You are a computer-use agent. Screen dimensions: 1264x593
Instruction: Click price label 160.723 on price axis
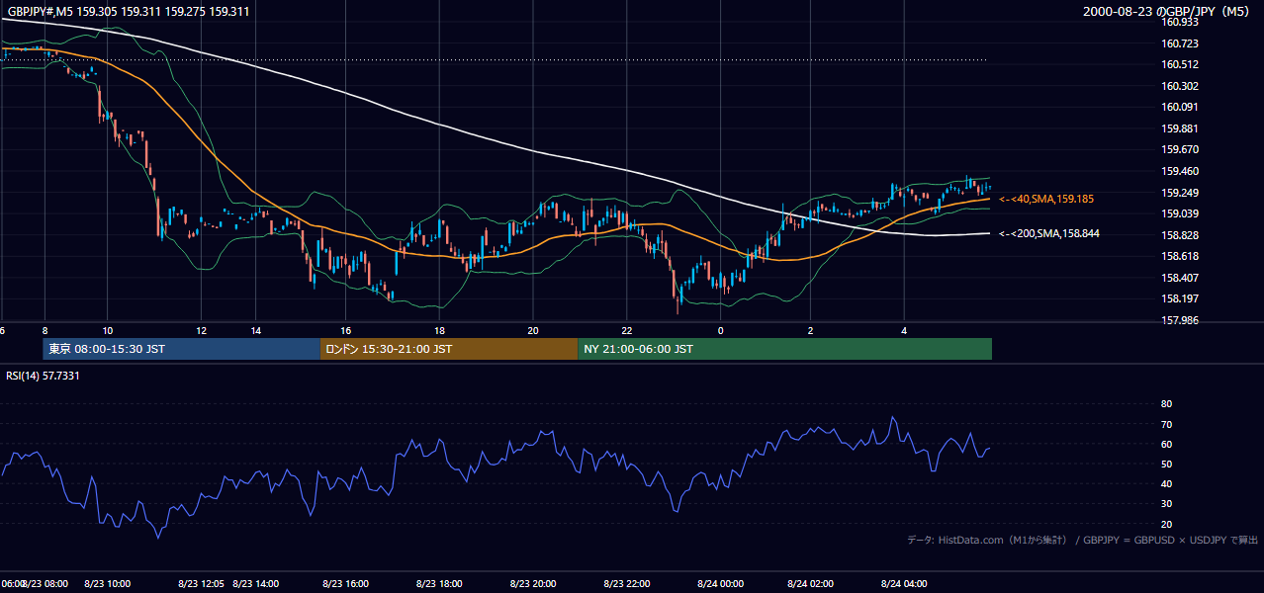[1181, 43]
